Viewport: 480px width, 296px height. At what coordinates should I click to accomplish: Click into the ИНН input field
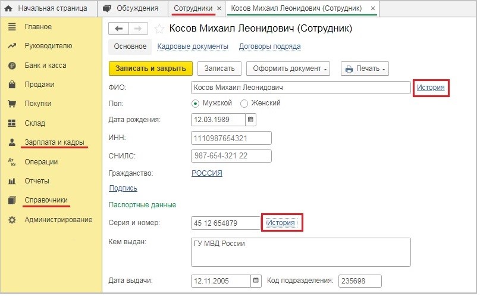coord(231,138)
